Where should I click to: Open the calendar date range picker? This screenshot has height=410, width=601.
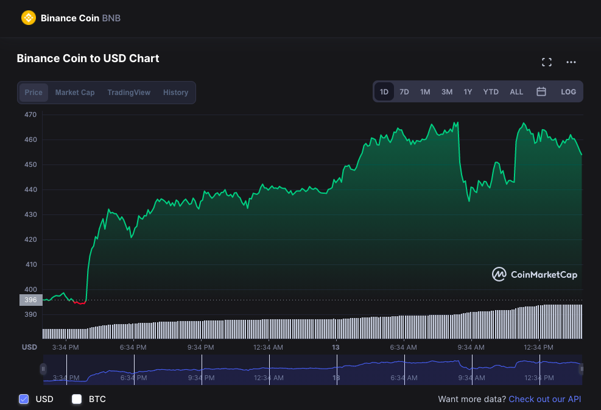click(x=541, y=91)
